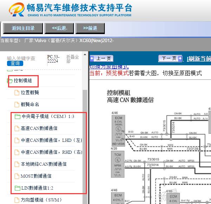211x204 pixels.
Task: Select the PC.53-22224 entry
Action: coord(53,59)
